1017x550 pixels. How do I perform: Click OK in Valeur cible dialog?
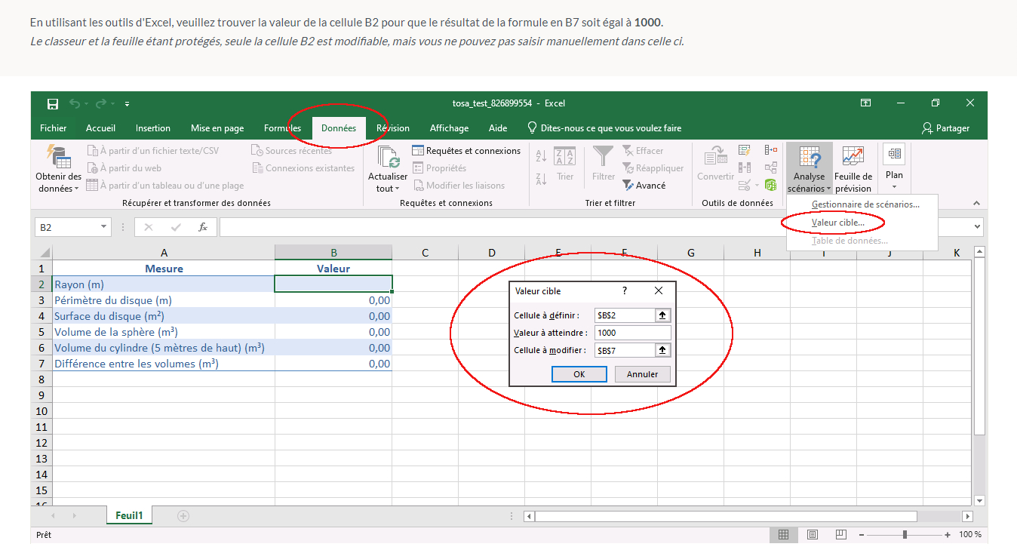coord(579,374)
